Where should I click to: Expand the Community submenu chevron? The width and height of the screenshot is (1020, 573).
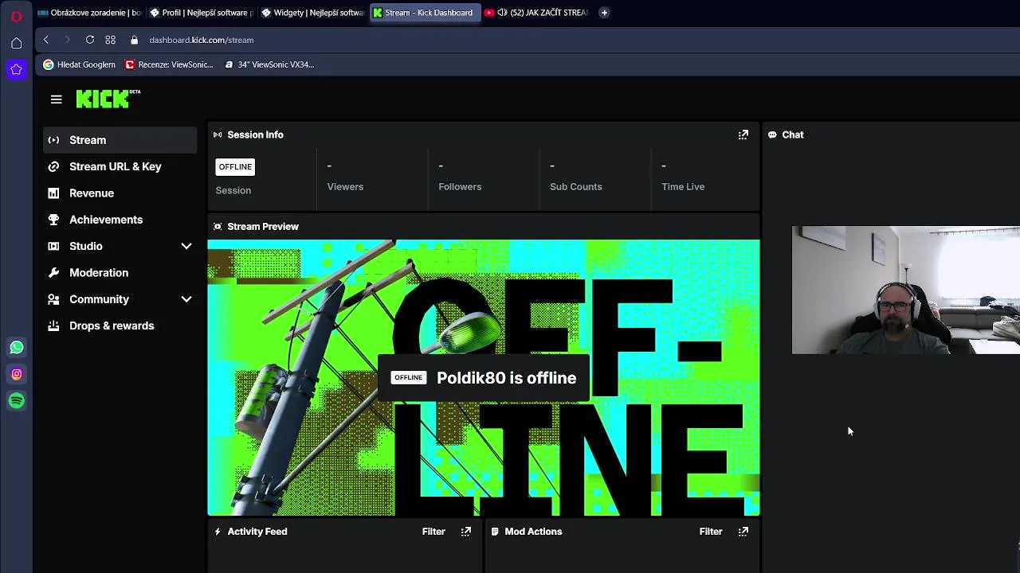(x=186, y=299)
